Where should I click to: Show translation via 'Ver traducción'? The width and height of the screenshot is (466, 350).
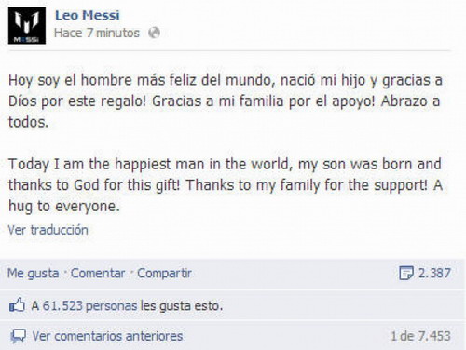[48, 230]
